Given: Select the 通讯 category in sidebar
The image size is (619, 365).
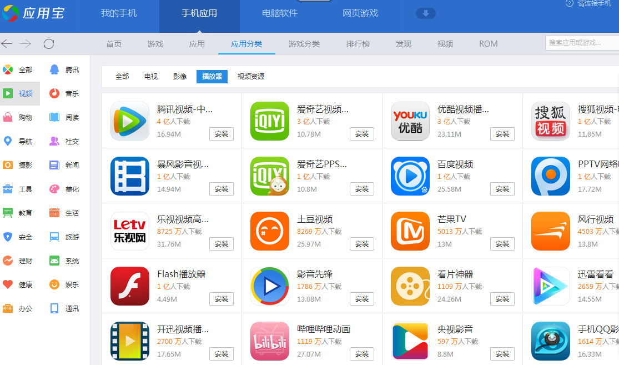Looking at the screenshot, I should click(64, 308).
